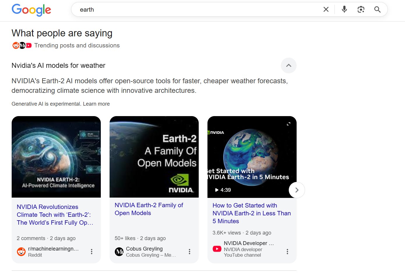
Task: Collapse the Nvidia's AI models section
Action: 288,65
